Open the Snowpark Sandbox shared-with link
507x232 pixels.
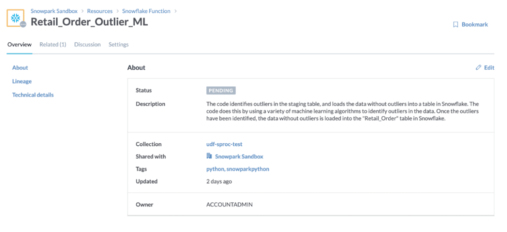click(x=239, y=156)
